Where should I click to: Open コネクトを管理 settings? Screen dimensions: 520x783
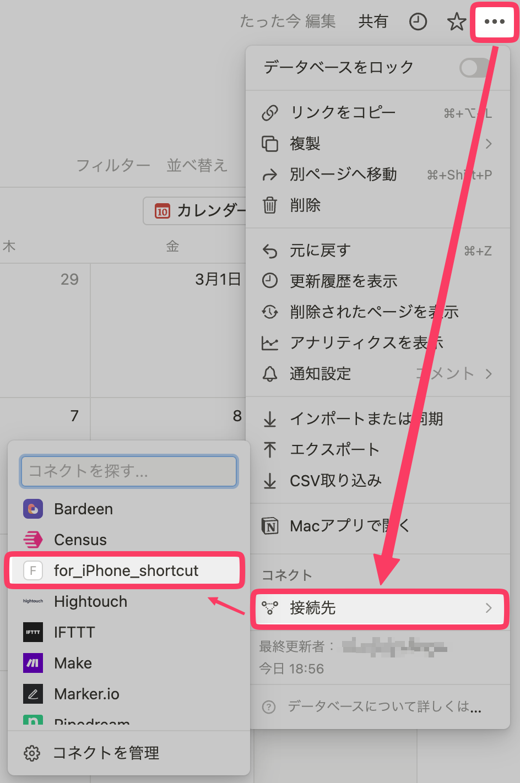pyautogui.click(x=129, y=753)
